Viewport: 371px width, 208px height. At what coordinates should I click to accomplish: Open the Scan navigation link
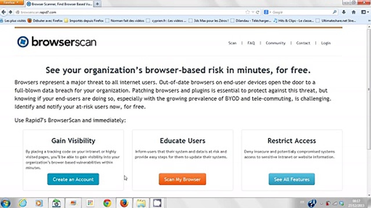pyautogui.click(x=232, y=43)
